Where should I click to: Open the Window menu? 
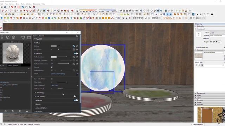29,4
